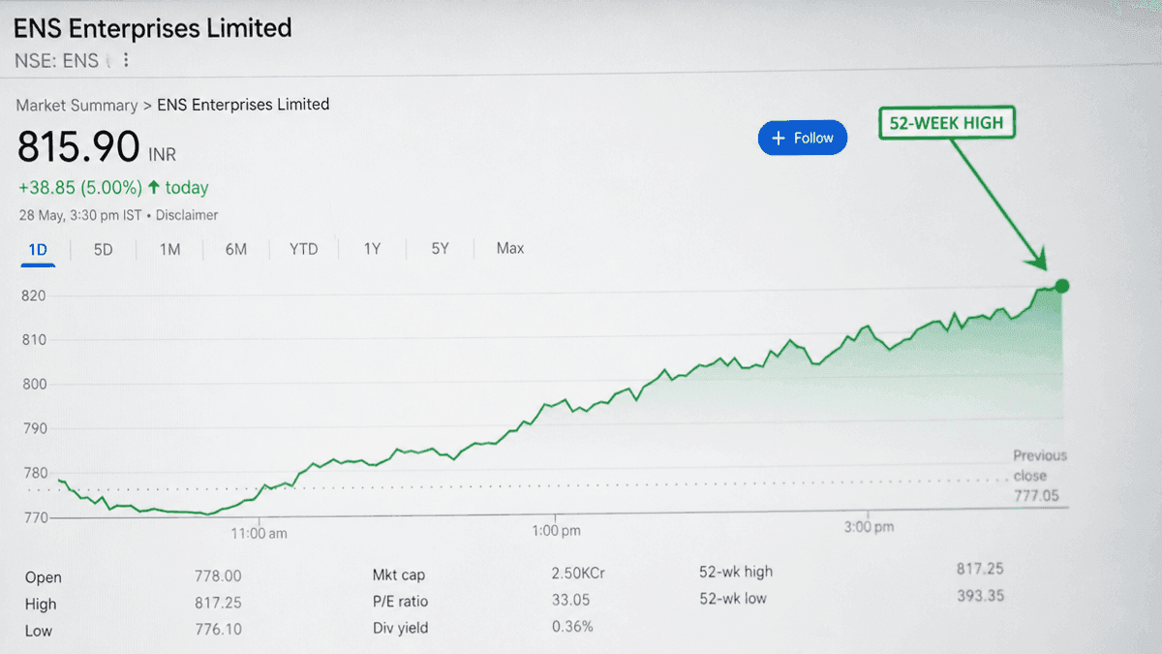Show the 6M price chart
This screenshot has width=1162, height=654.
[x=236, y=250]
